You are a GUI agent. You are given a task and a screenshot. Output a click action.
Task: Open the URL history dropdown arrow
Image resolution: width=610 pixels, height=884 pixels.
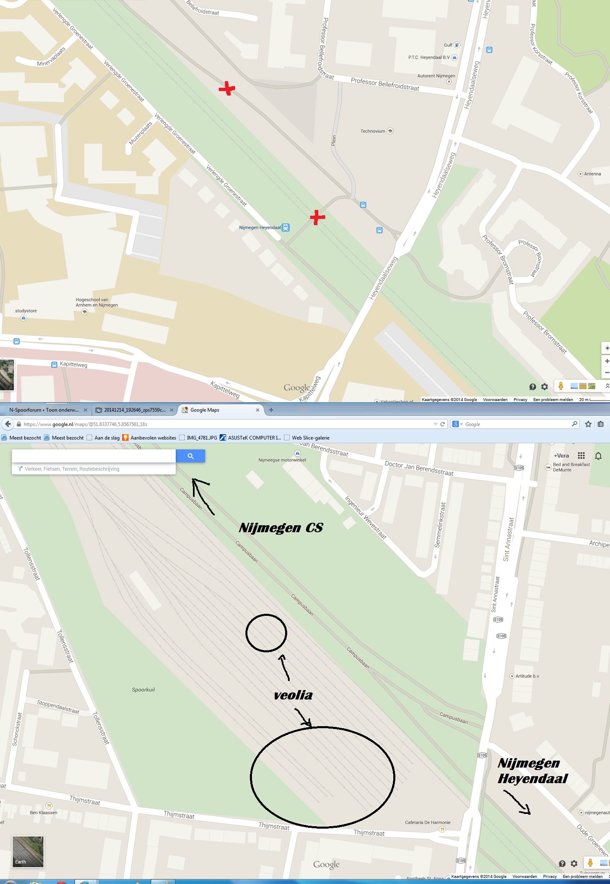pos(435,424)
